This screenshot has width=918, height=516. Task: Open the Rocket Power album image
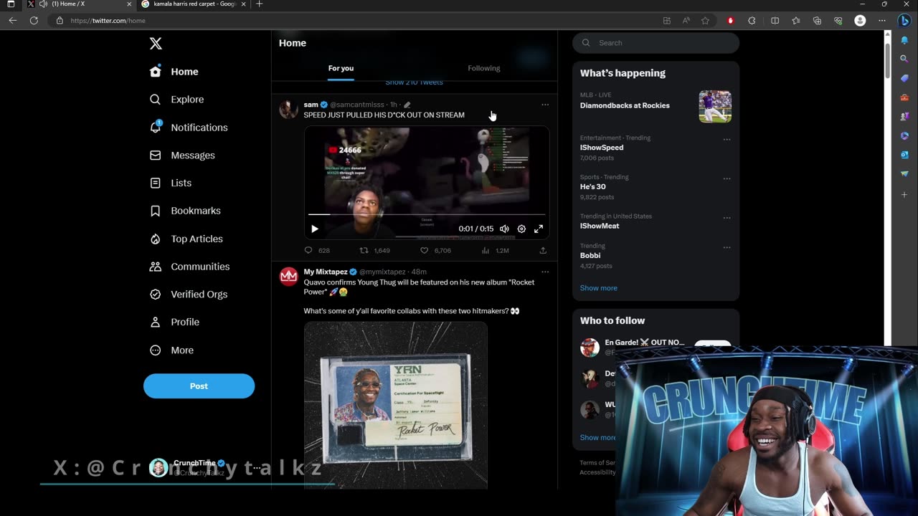pyautogui.click(x=396, y=405)
